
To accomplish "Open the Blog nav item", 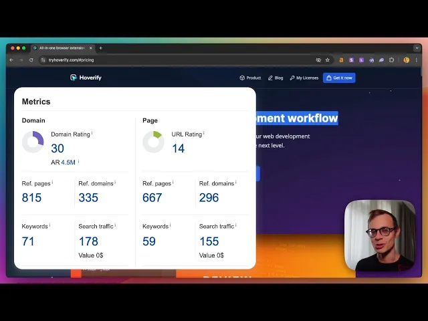I will tap(276, 78).
